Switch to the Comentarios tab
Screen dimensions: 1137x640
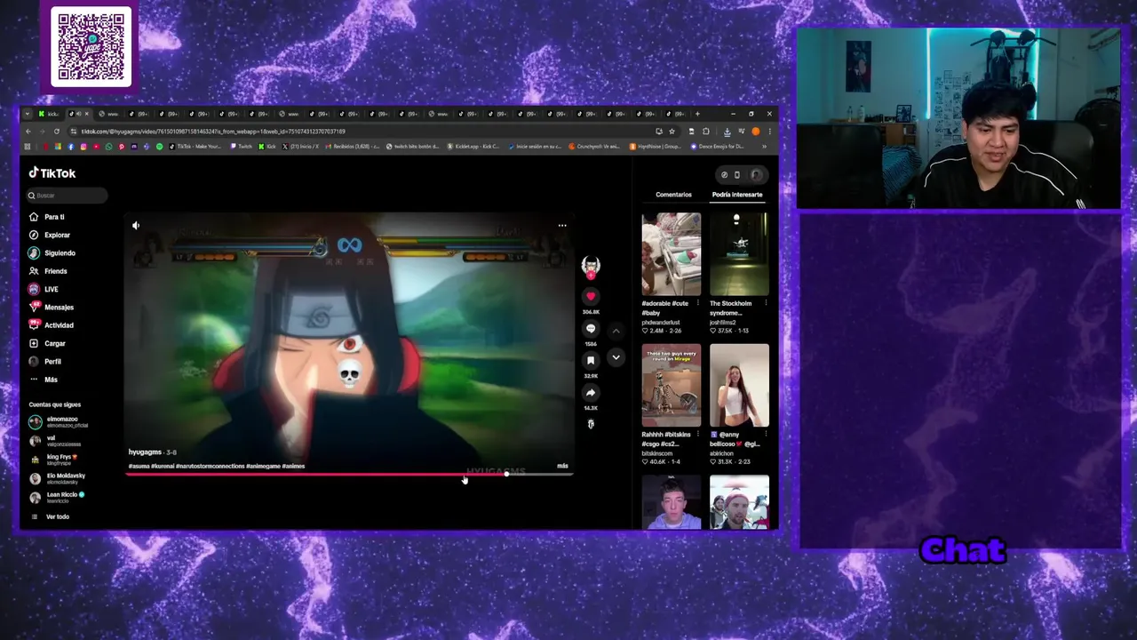[673, 195]
